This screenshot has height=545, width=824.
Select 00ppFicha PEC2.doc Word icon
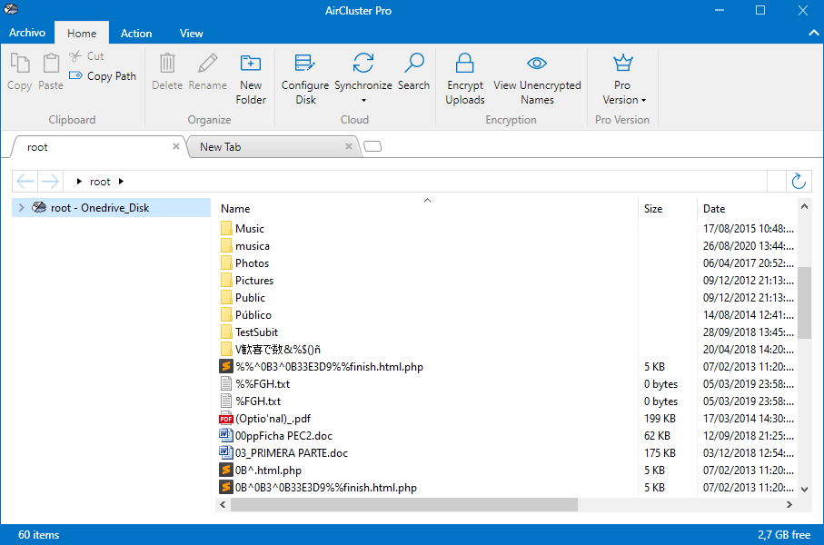coord(226,436)
